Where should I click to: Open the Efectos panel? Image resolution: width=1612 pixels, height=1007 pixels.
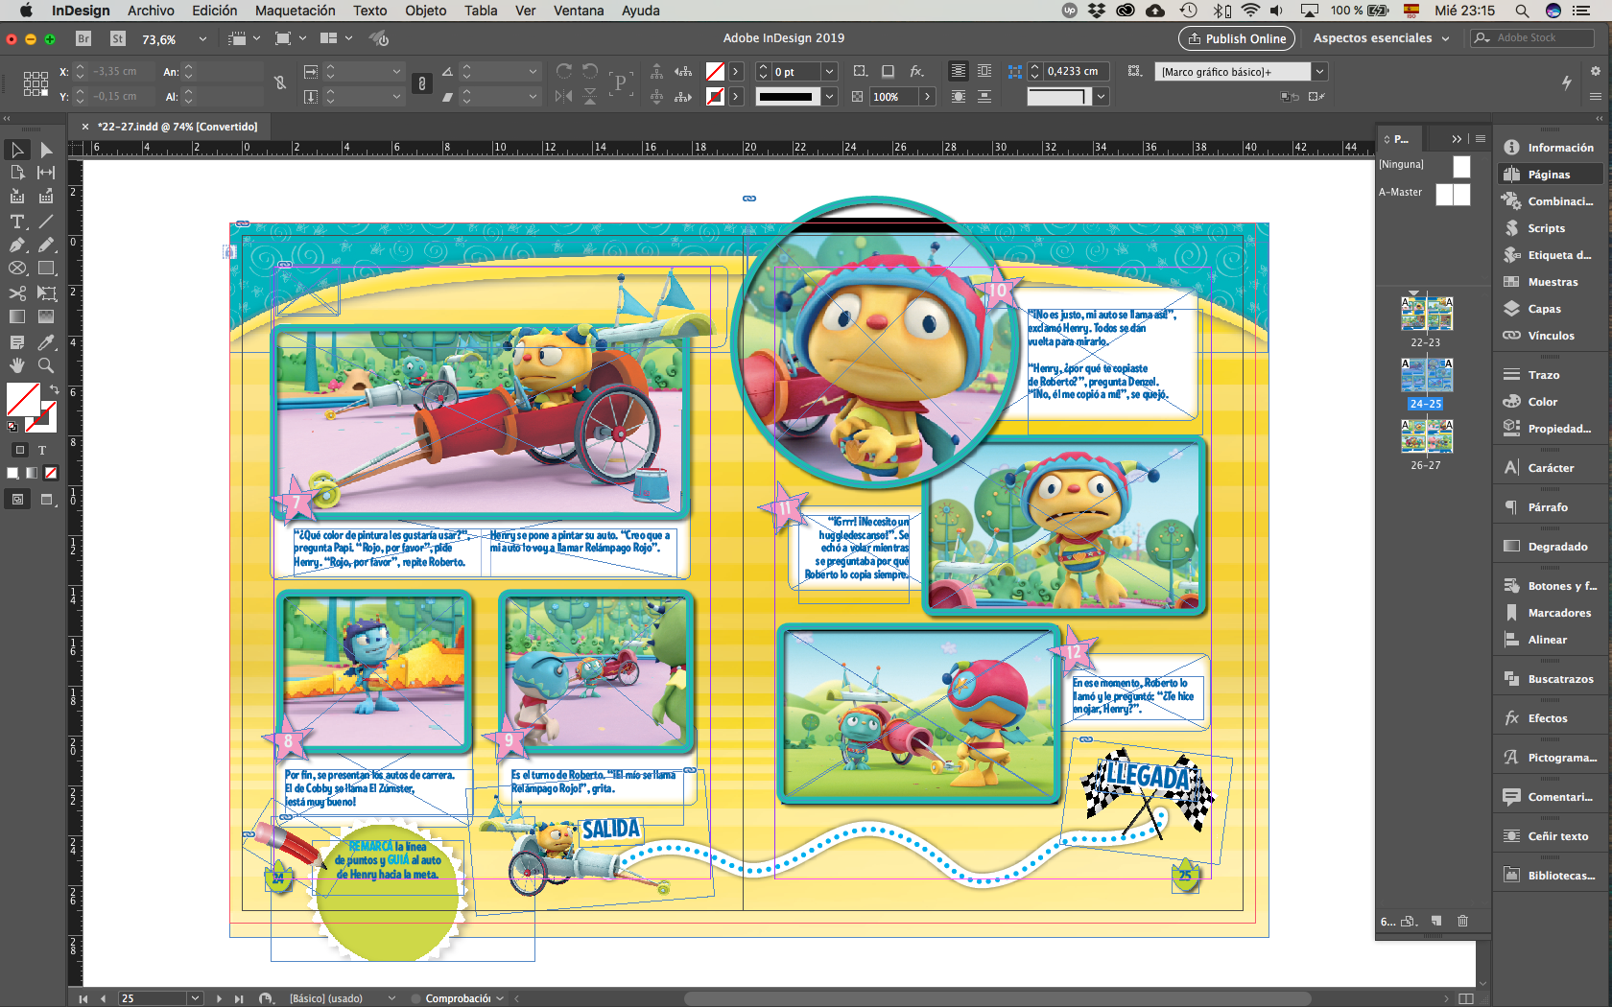(1550, 718)
